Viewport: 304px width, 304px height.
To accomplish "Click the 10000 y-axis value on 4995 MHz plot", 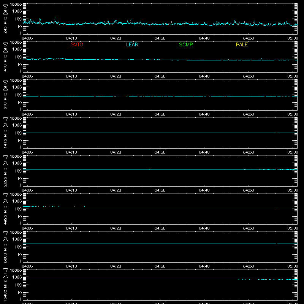I will click(16, 195).
